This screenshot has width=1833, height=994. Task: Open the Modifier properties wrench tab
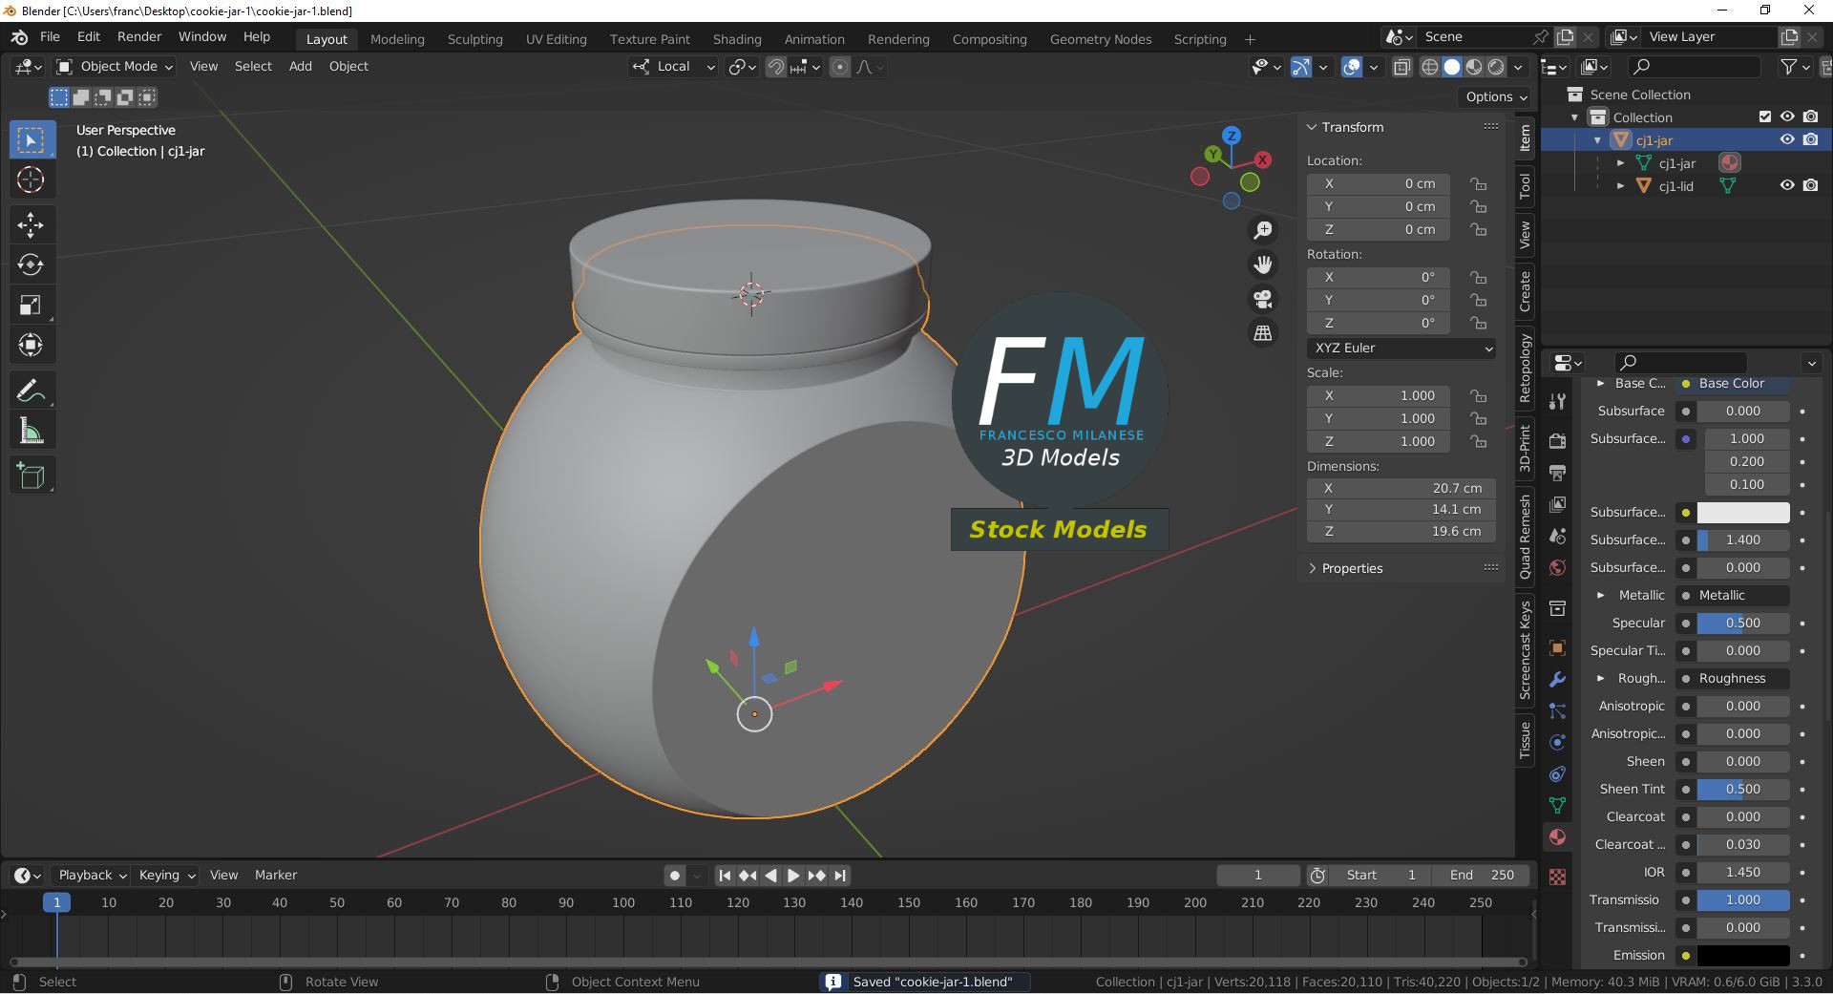point(1557,679)
